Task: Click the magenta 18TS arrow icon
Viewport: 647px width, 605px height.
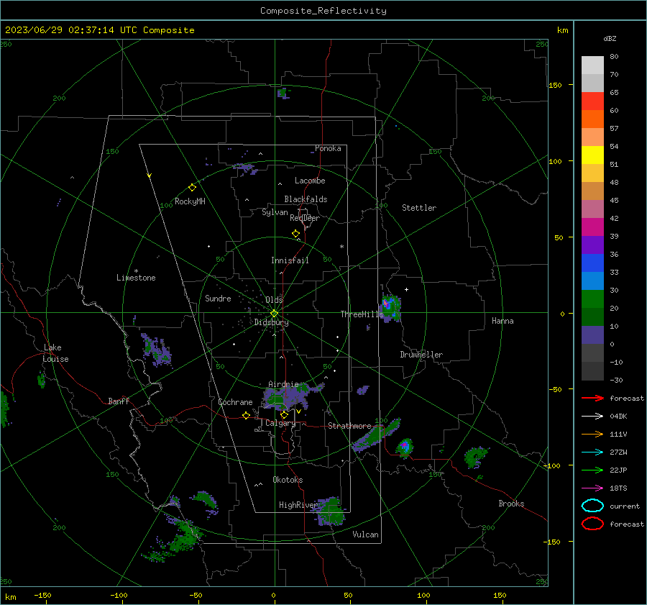Action: point(592,488)
